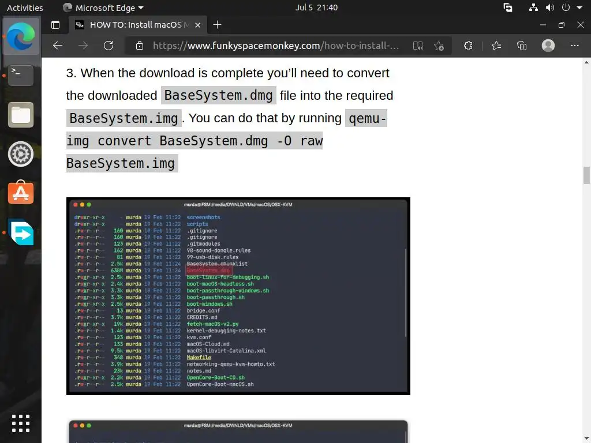Screen dimensions: 591x443
Task: Click the address bar URL field
Action: coord(275,46)
